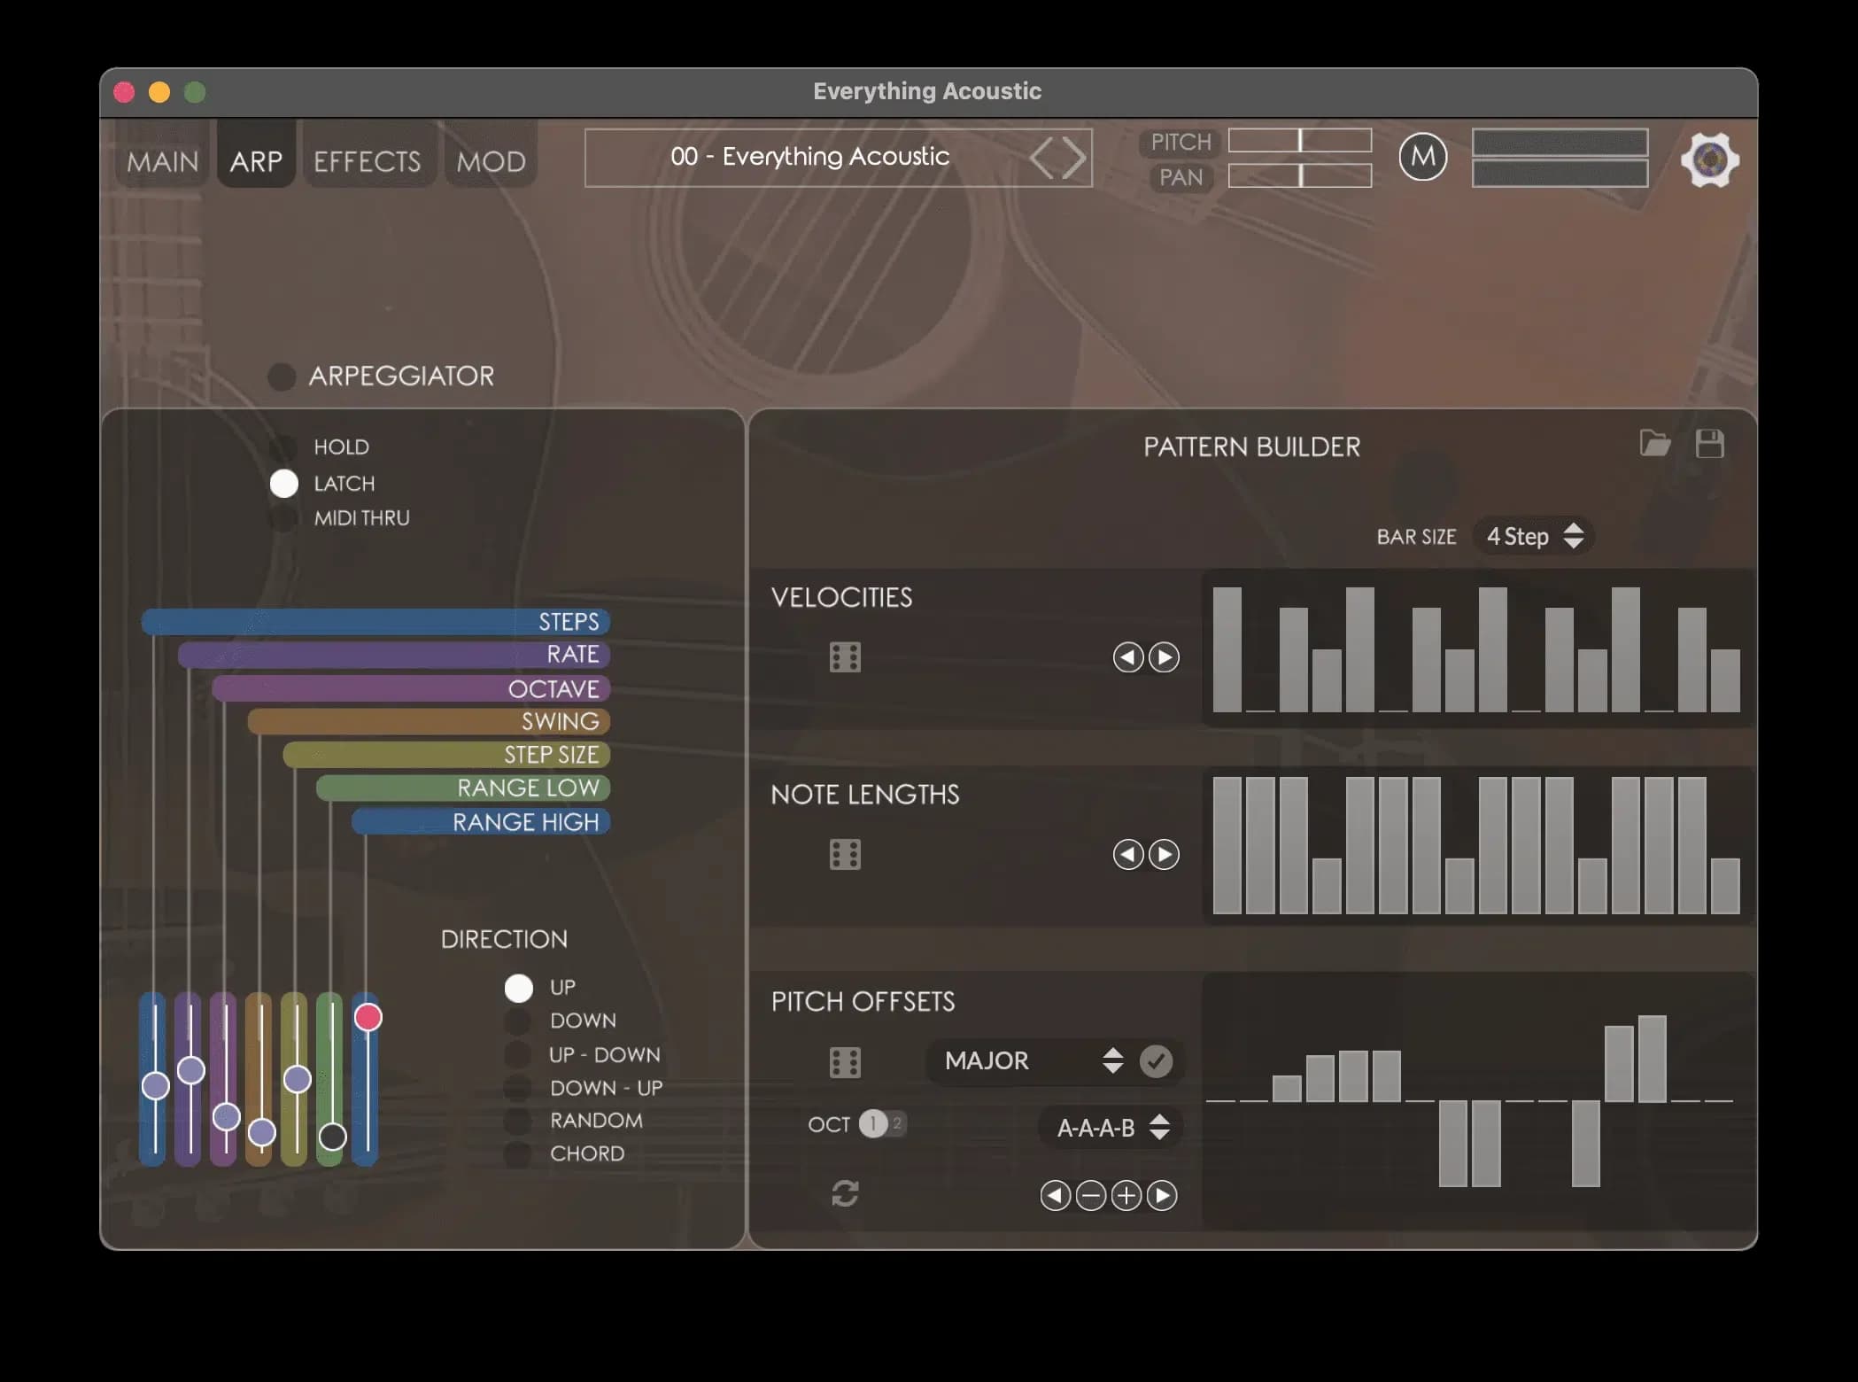Select the DOWN direction option
Screen dimensions: 1858x1382
tap(518, 1021)
